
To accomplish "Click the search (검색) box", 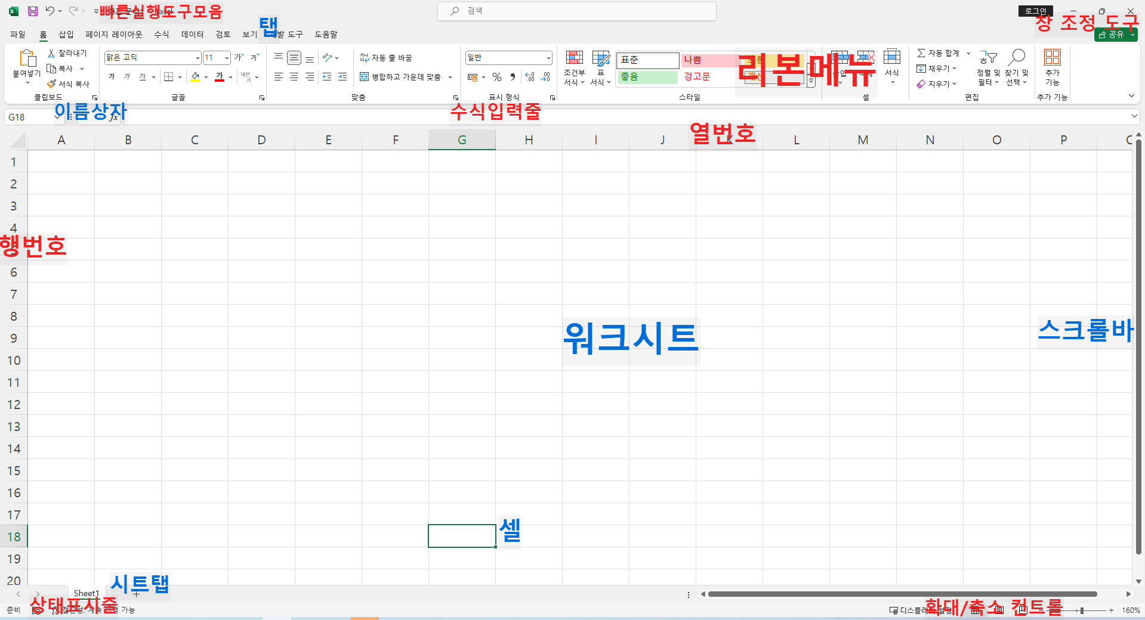I will pos(577,11).
